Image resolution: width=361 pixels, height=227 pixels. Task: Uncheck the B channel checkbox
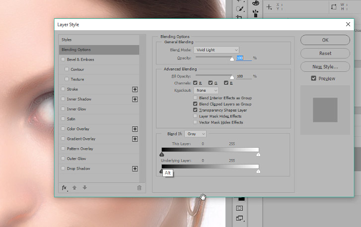[x=226, y=83]
